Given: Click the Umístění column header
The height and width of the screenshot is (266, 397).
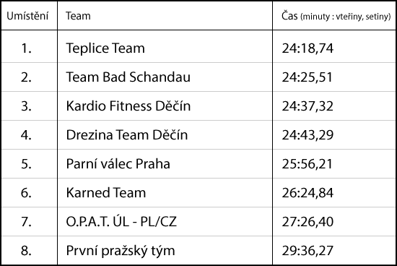Looking at the screenshot, I should coord(27,16).
